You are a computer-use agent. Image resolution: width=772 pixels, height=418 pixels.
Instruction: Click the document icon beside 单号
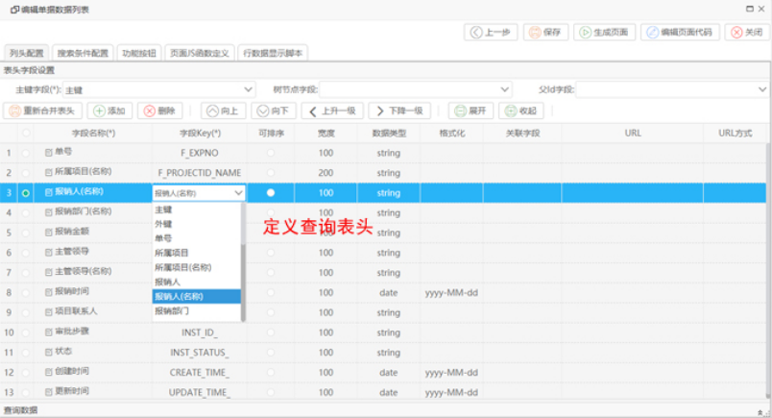click(49, 153)
